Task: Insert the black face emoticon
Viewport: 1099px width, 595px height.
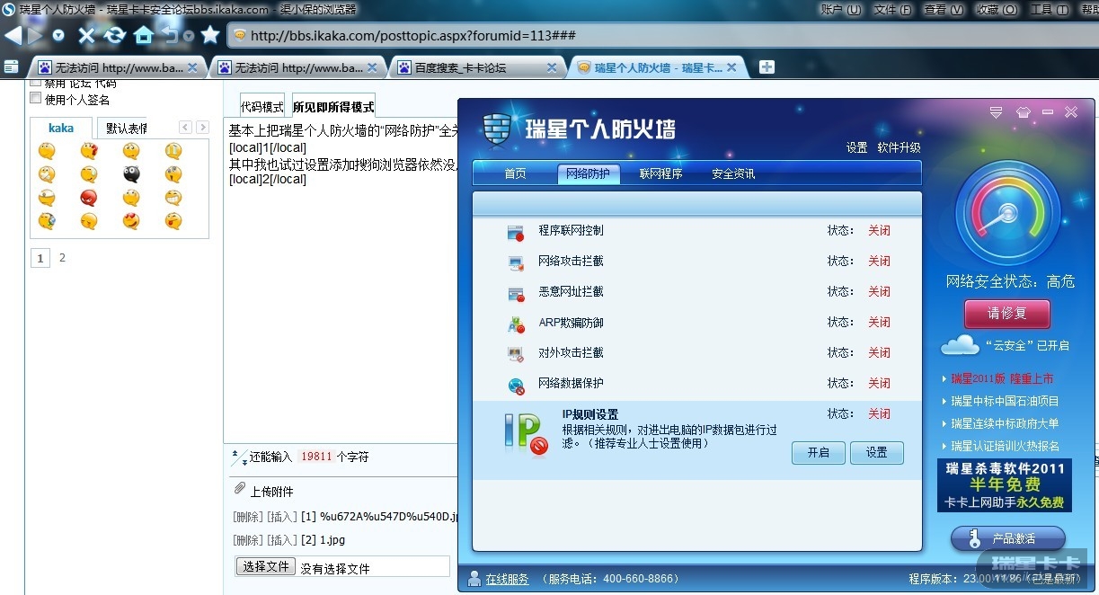Action: pyautogui.click(x=131, y=174)
